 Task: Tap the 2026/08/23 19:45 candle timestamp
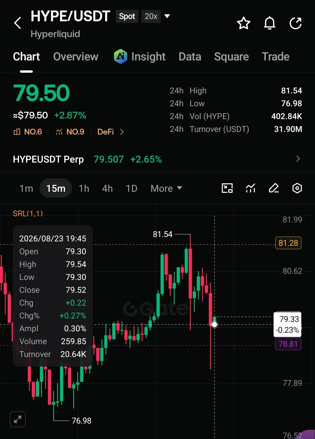[53, 238]
